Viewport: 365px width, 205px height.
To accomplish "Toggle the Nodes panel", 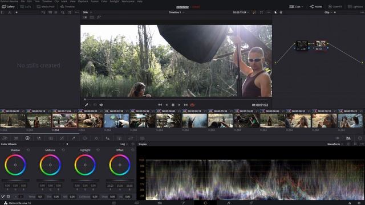I will [x=316, y=7].
